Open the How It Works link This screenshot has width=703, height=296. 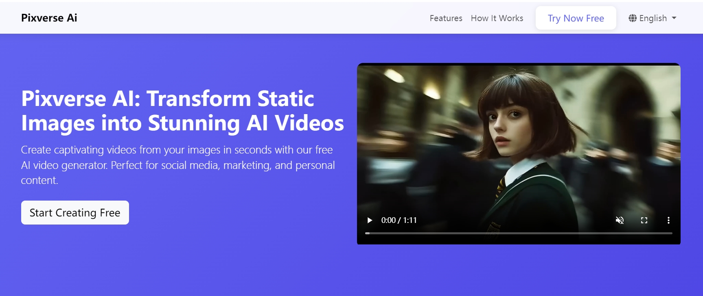(497, 18)
